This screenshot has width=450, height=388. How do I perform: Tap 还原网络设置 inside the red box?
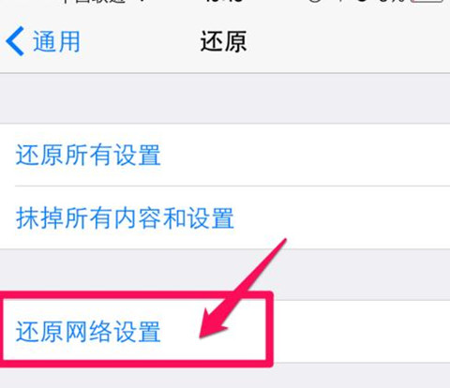click(88, 332)
